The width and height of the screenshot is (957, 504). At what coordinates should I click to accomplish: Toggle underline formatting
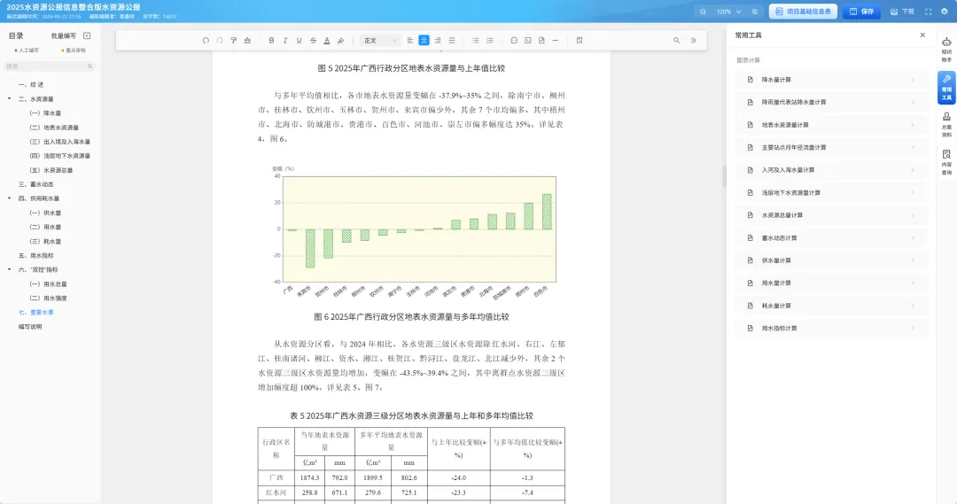click(x=300, y=40)
